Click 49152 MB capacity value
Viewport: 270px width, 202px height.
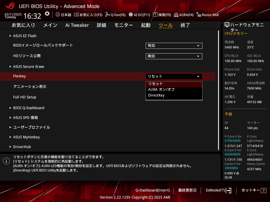click(x=254, y=102)
